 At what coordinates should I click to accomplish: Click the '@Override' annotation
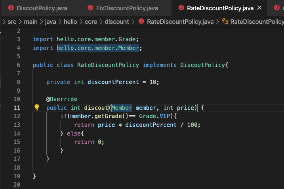[62, 99]
